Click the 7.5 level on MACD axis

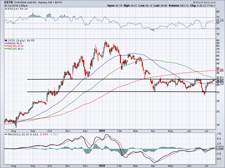point(219,134)
